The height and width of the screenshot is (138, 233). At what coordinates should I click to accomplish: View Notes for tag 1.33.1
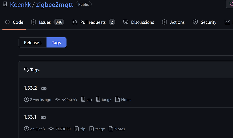(x=116, y=129)
